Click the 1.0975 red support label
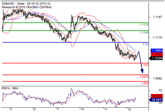 [x=144, y=77]
